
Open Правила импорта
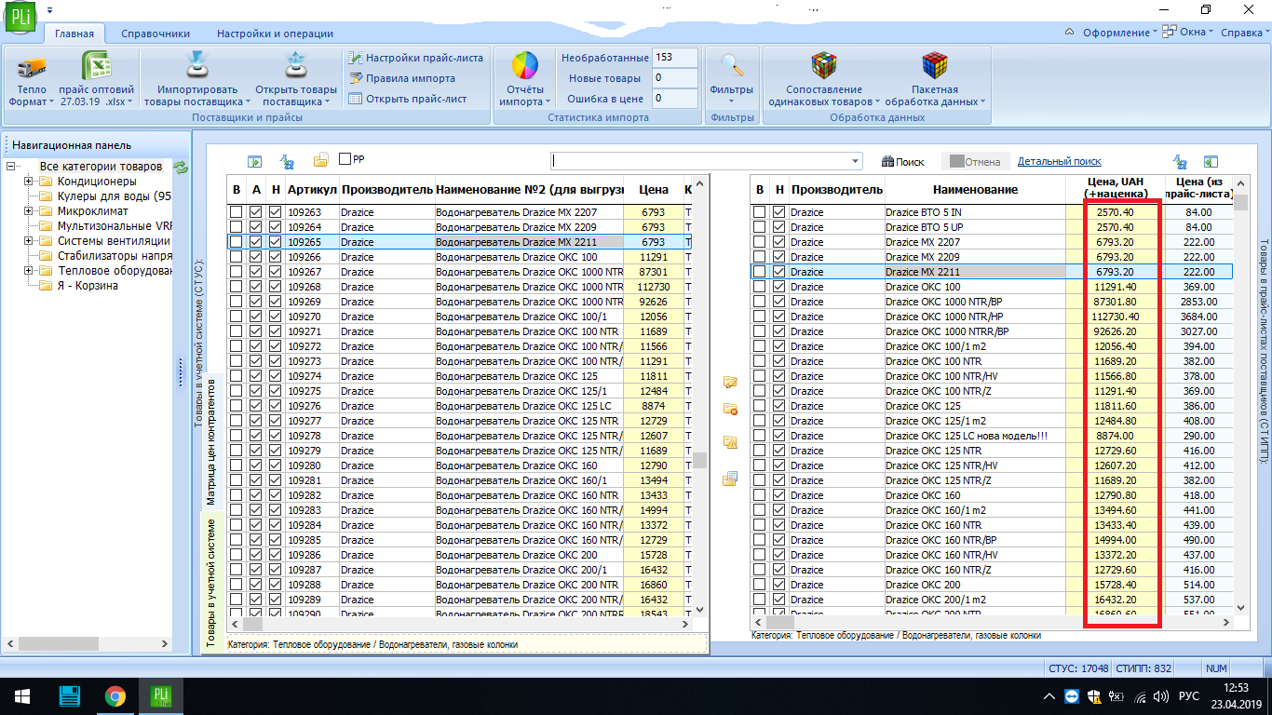[402, 78]
